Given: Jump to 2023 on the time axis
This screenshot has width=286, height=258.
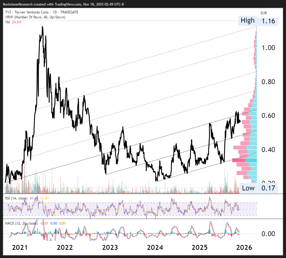Looking at the screenshot, I should [110, 248].
